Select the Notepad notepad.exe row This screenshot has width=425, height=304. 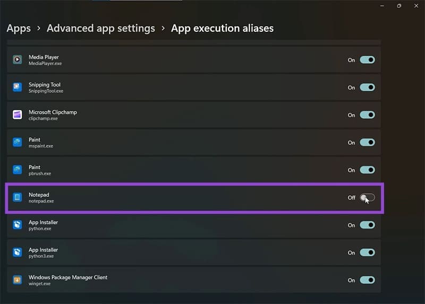point(194,198)
